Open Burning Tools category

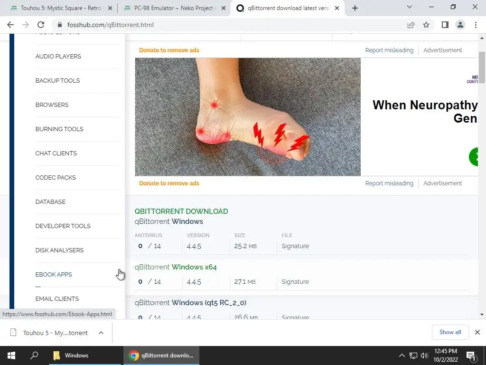click(x=59, y=129)
